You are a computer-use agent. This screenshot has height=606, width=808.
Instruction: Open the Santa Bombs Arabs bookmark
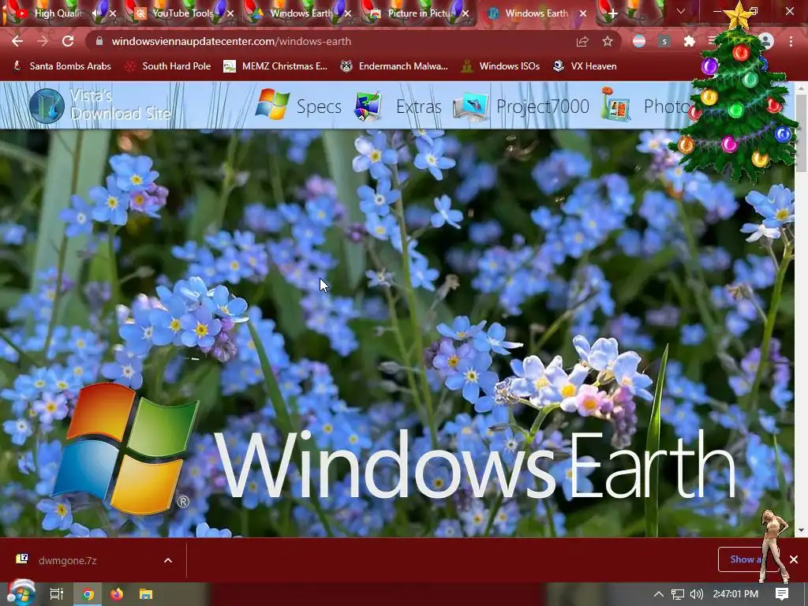(62, 66)
